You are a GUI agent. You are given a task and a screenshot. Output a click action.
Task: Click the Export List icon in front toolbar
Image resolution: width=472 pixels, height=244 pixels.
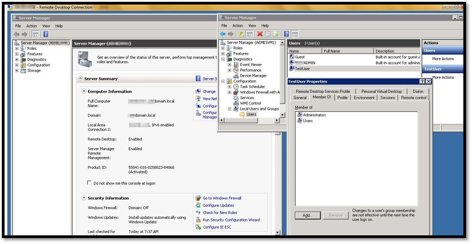tap(276, 34)
